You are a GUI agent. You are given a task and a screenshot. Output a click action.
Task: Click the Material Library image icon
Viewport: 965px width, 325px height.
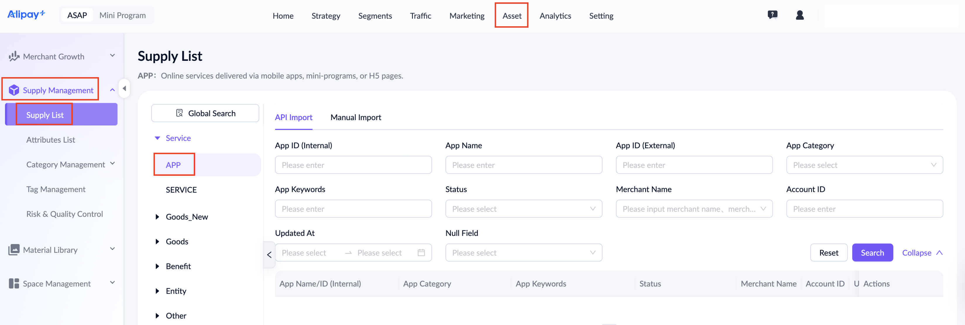tap(14, 250)
